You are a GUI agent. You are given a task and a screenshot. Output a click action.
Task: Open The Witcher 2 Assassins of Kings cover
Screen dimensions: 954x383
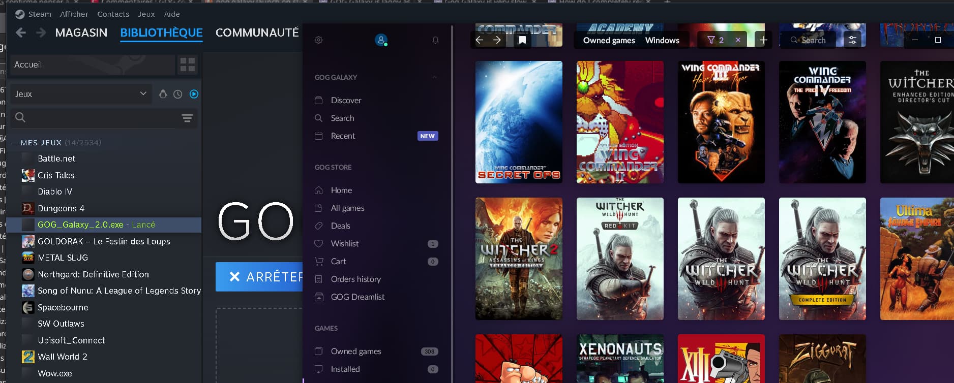click(519, 259)
